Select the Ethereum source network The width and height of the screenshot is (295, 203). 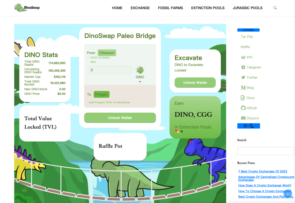[x=107, y=53]
